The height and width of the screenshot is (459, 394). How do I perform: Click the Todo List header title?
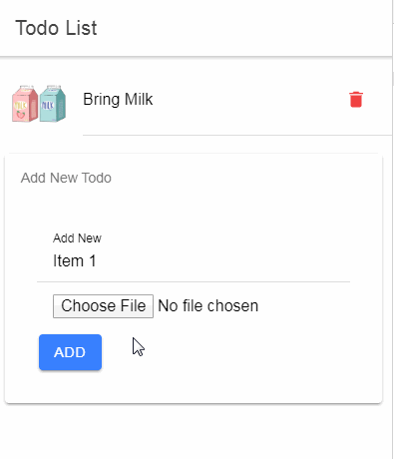pyautogui.click(x=56, y=28)
